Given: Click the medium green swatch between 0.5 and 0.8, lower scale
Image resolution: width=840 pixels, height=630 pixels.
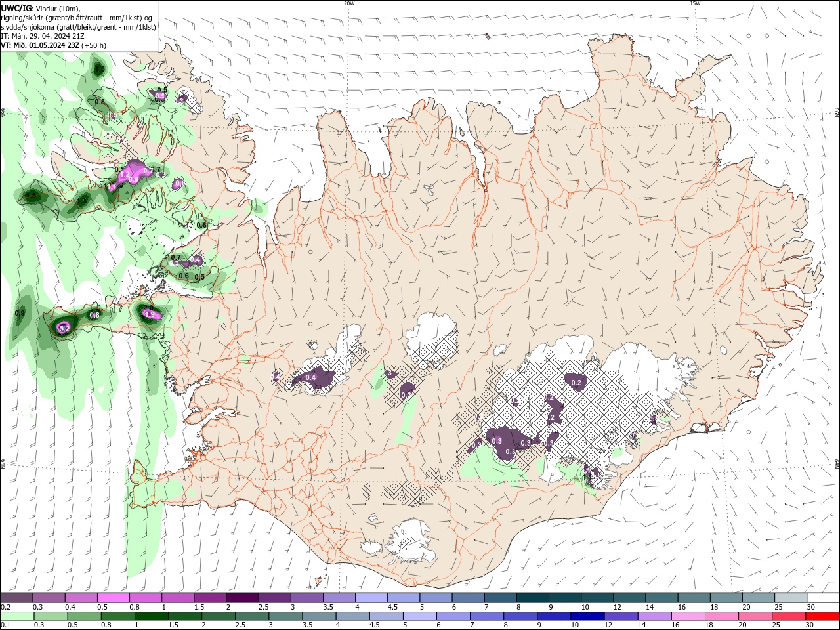Looking at the screenshot, I should (x=84, y=616).
